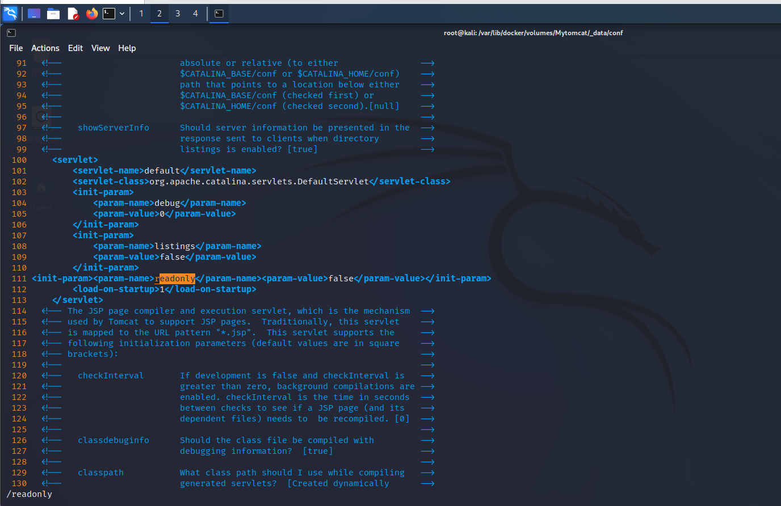Click the '0' param-value on line 105
The height and width of the screenshot is (506, 781).
click(x=162, y=214)
